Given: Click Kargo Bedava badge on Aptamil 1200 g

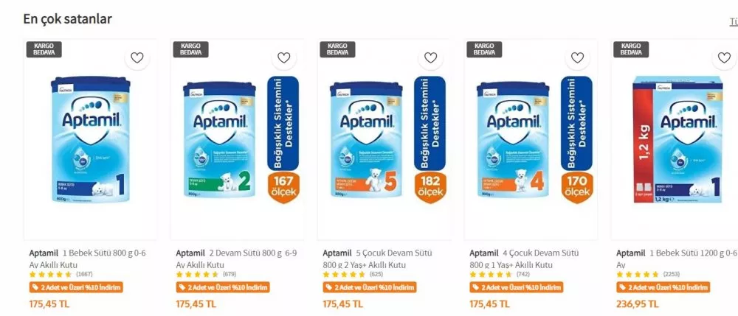Looking at the screenshot, I should [631, 49].
